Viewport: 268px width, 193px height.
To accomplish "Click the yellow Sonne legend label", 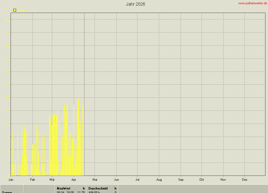I will [22, 10].
